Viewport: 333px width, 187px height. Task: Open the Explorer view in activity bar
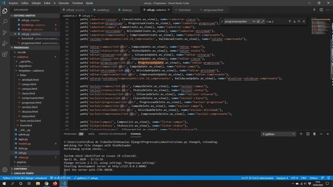(5, 11)
